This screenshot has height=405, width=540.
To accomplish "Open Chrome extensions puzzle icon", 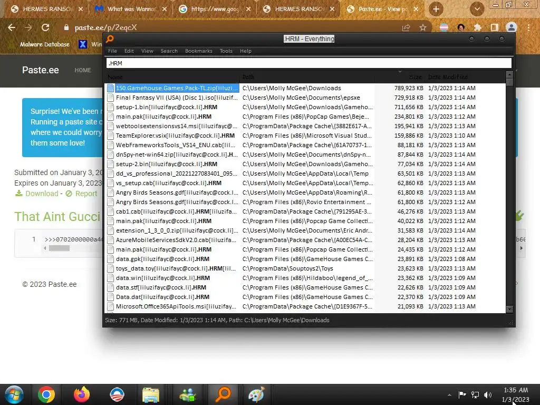I will (478, 27).
